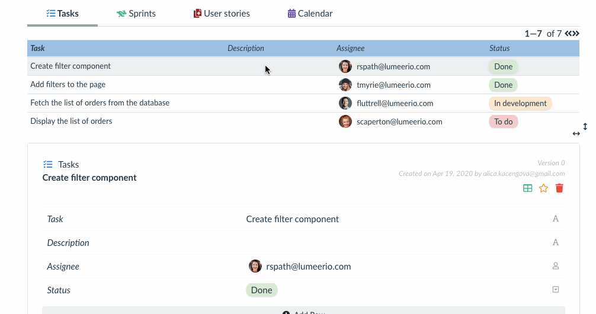Viewport: 596px width, 314px height.
Task: Click fluttrell avatar in the table
Action: (345, 103)
